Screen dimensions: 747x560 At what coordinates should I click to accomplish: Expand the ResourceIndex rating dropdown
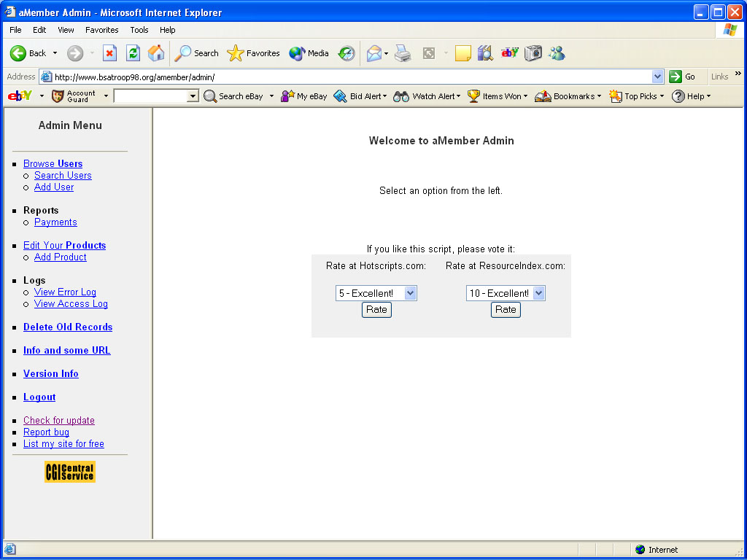click(538, 293)
